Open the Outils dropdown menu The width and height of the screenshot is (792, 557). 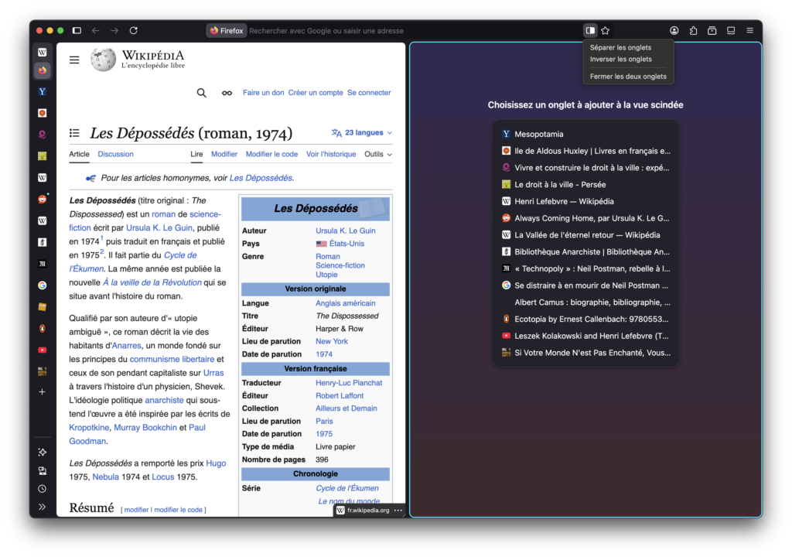(x=377, y=154)
